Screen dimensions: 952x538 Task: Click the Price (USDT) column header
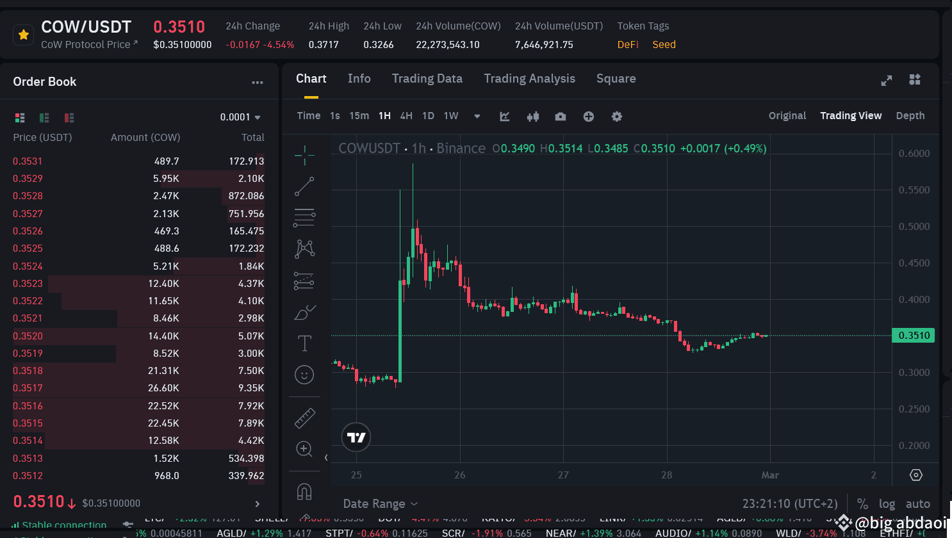coord(42,138)
